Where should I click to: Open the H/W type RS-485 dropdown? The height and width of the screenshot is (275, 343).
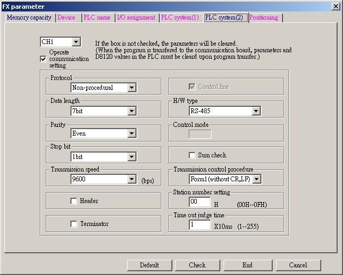coord(256,111)
